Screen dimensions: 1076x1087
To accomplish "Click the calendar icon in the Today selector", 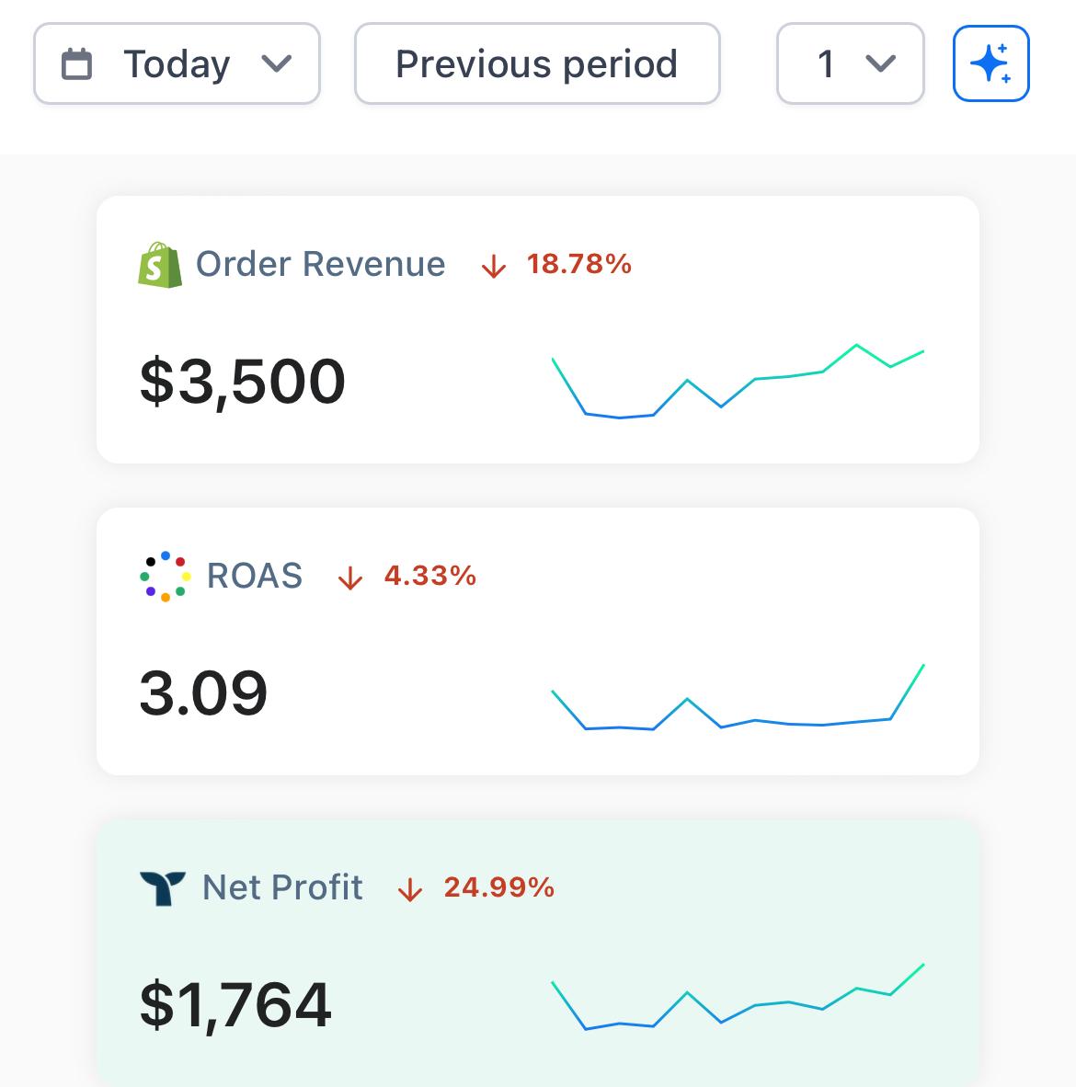I will point(80,63).
